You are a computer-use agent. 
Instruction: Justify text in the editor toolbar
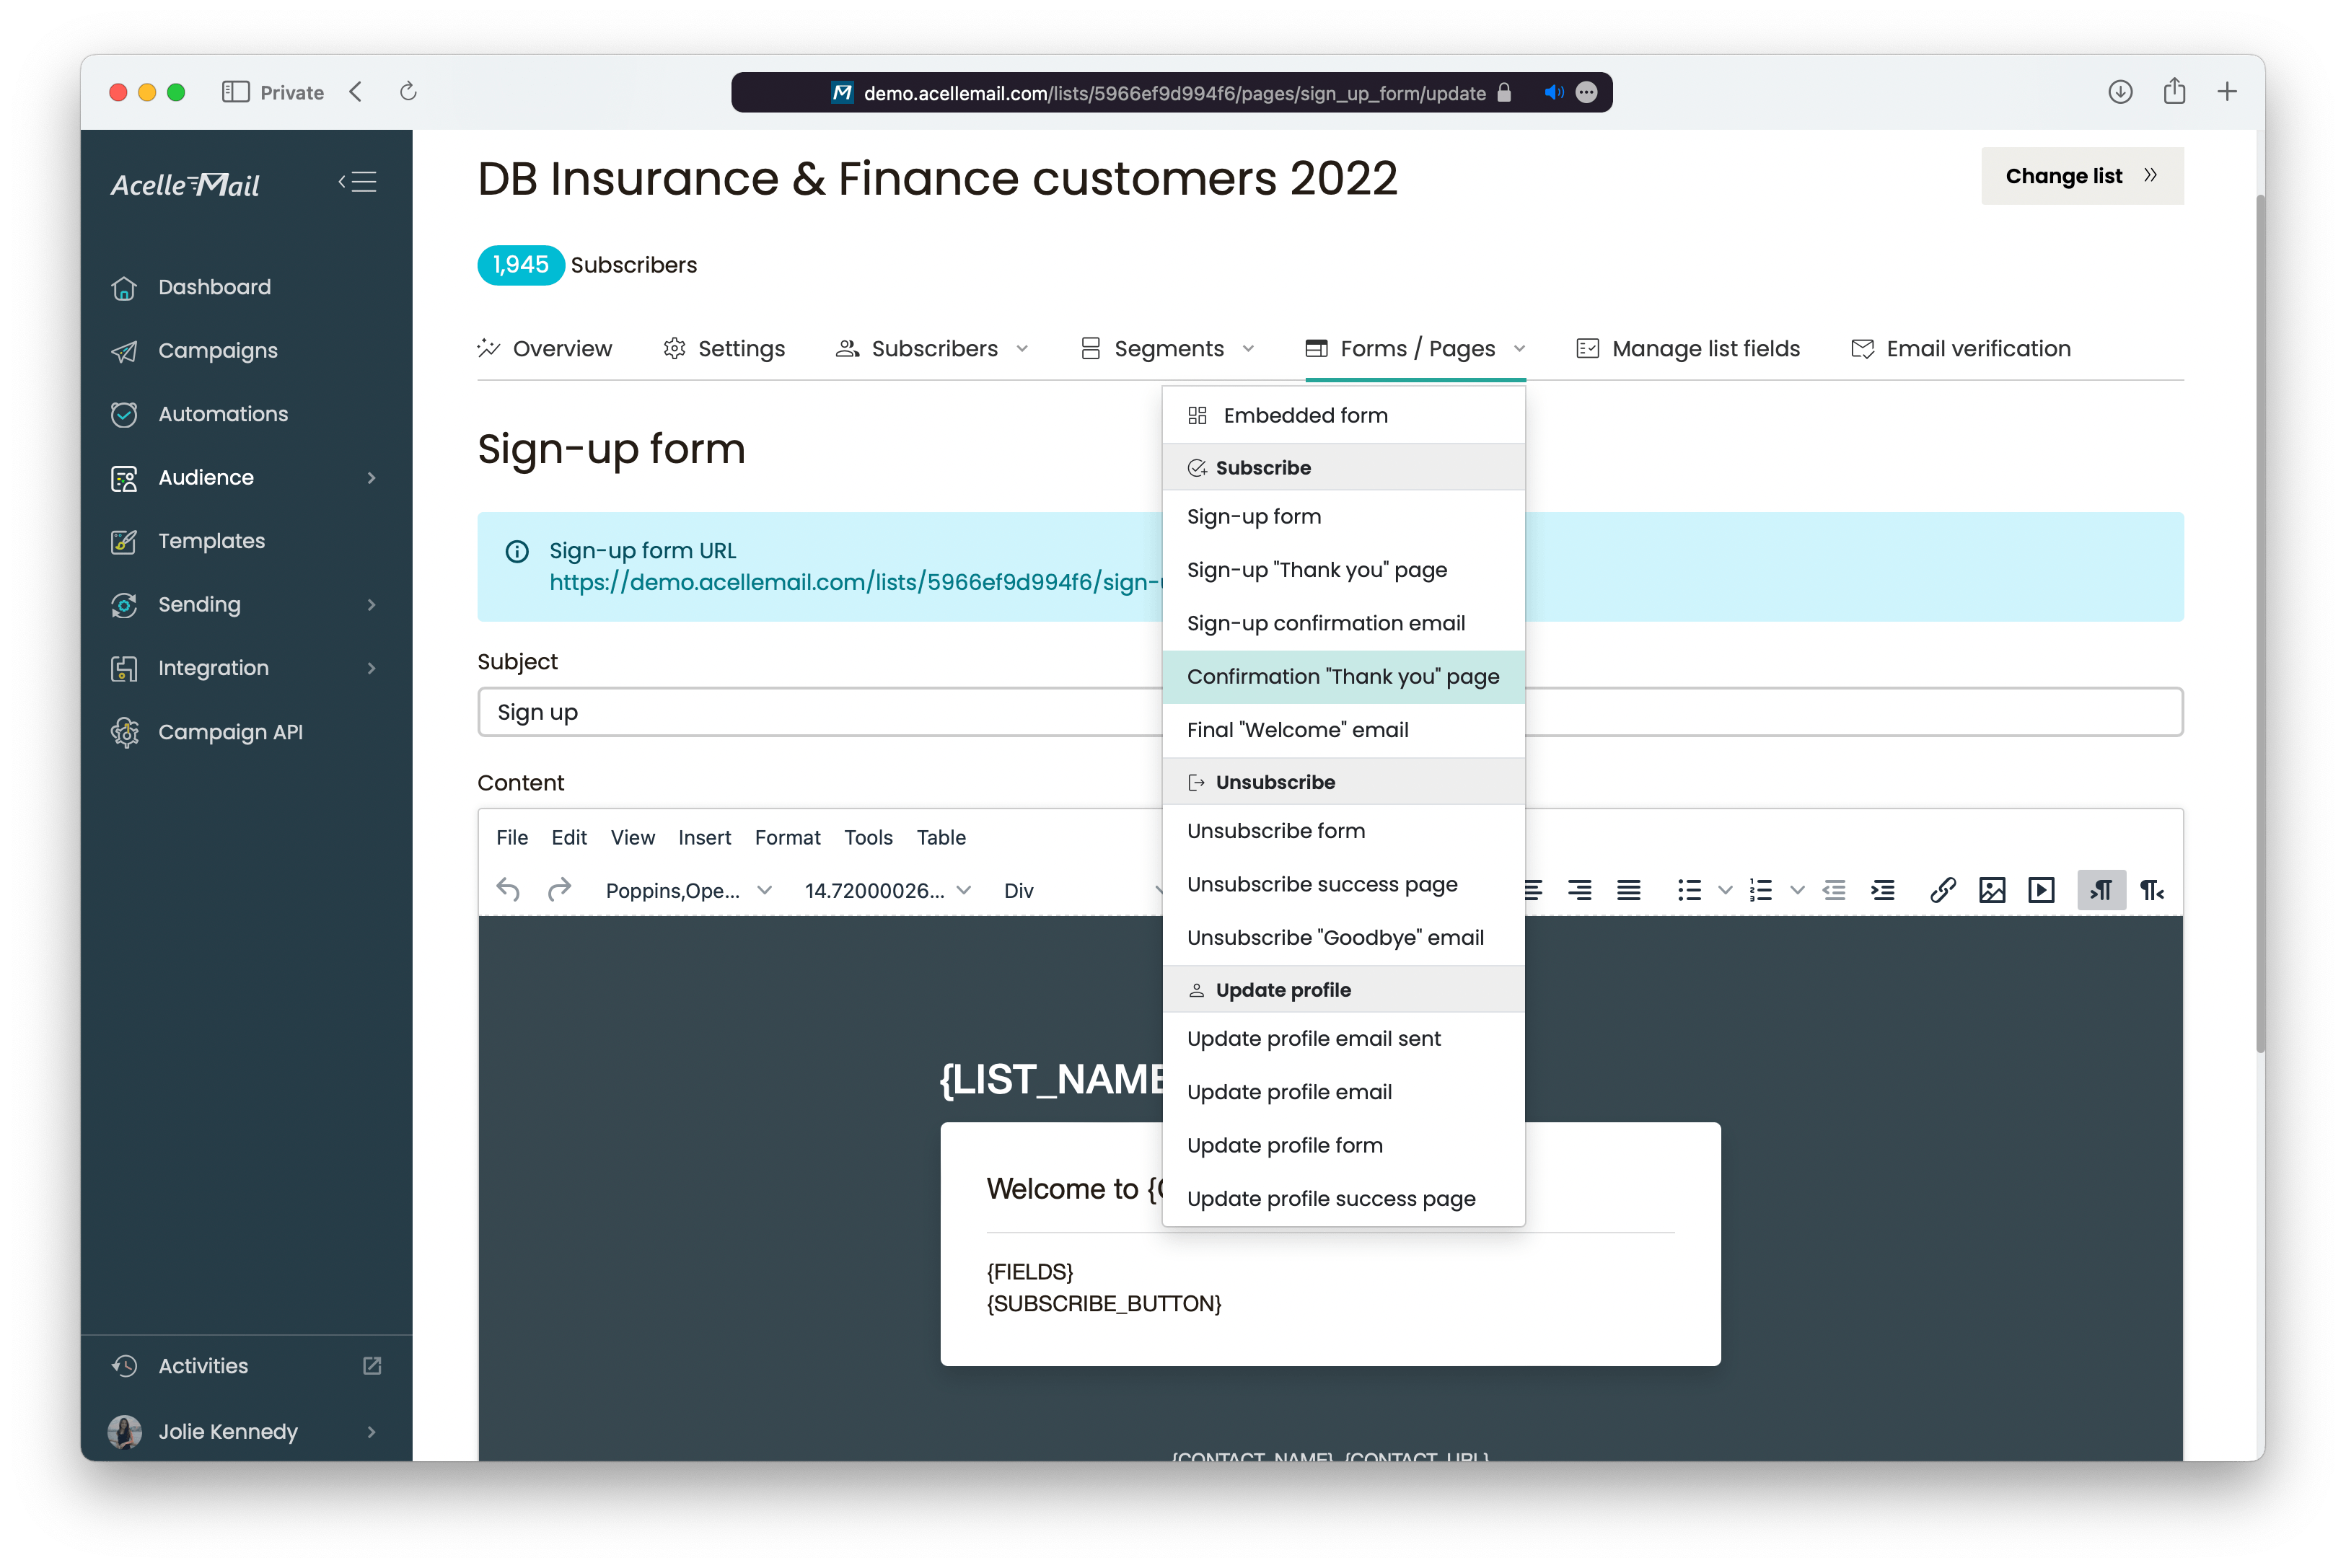[x=1629, y=890]
